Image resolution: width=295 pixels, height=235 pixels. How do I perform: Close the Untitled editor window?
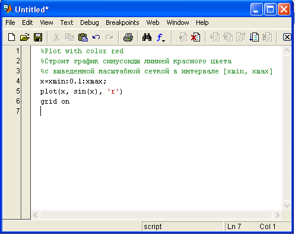point(284,9)
